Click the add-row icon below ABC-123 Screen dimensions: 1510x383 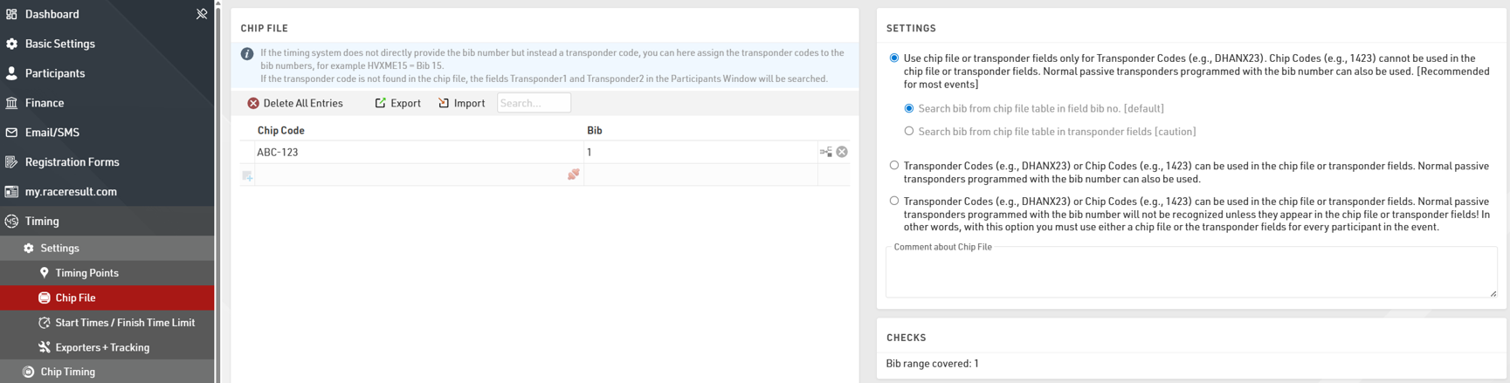(248, 175)
